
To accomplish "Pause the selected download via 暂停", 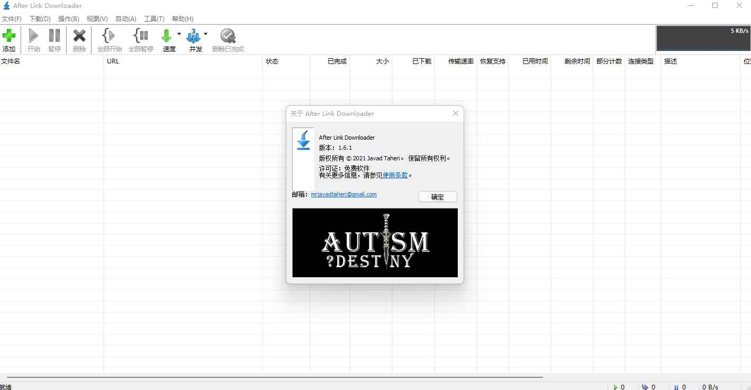I will click(x=55, y=39).
